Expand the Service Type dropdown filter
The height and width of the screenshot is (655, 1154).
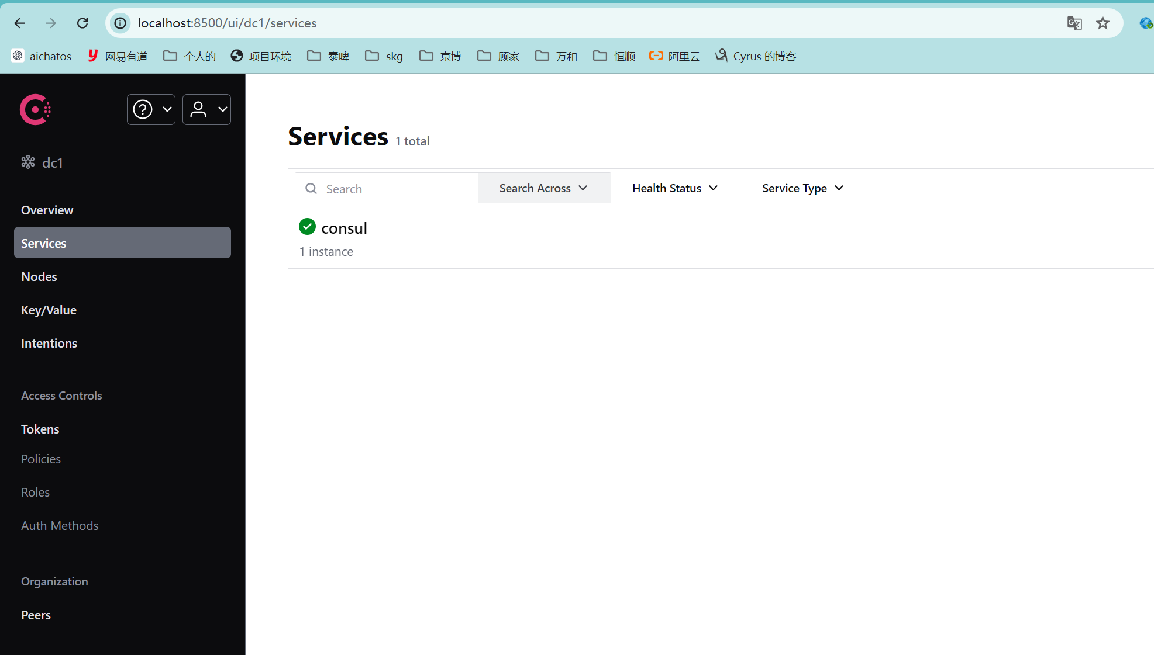tap(801, 188)
